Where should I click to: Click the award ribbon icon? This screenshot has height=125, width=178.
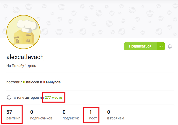(x=9, y=98)
